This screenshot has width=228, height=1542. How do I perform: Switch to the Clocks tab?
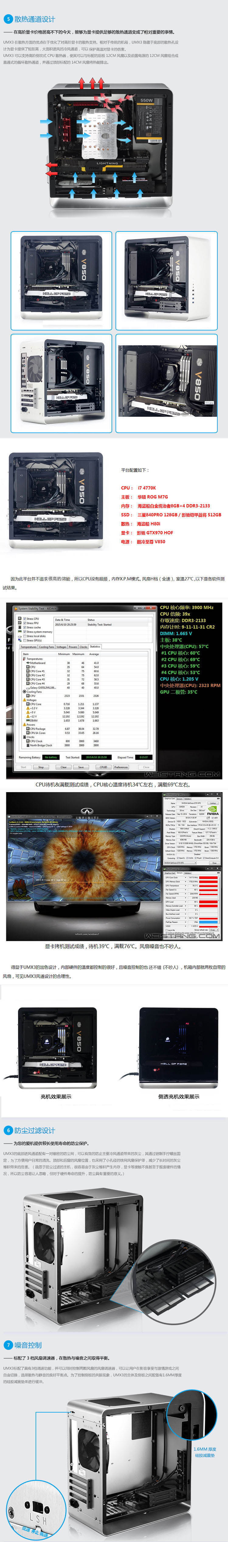click(x=84, y=647)
